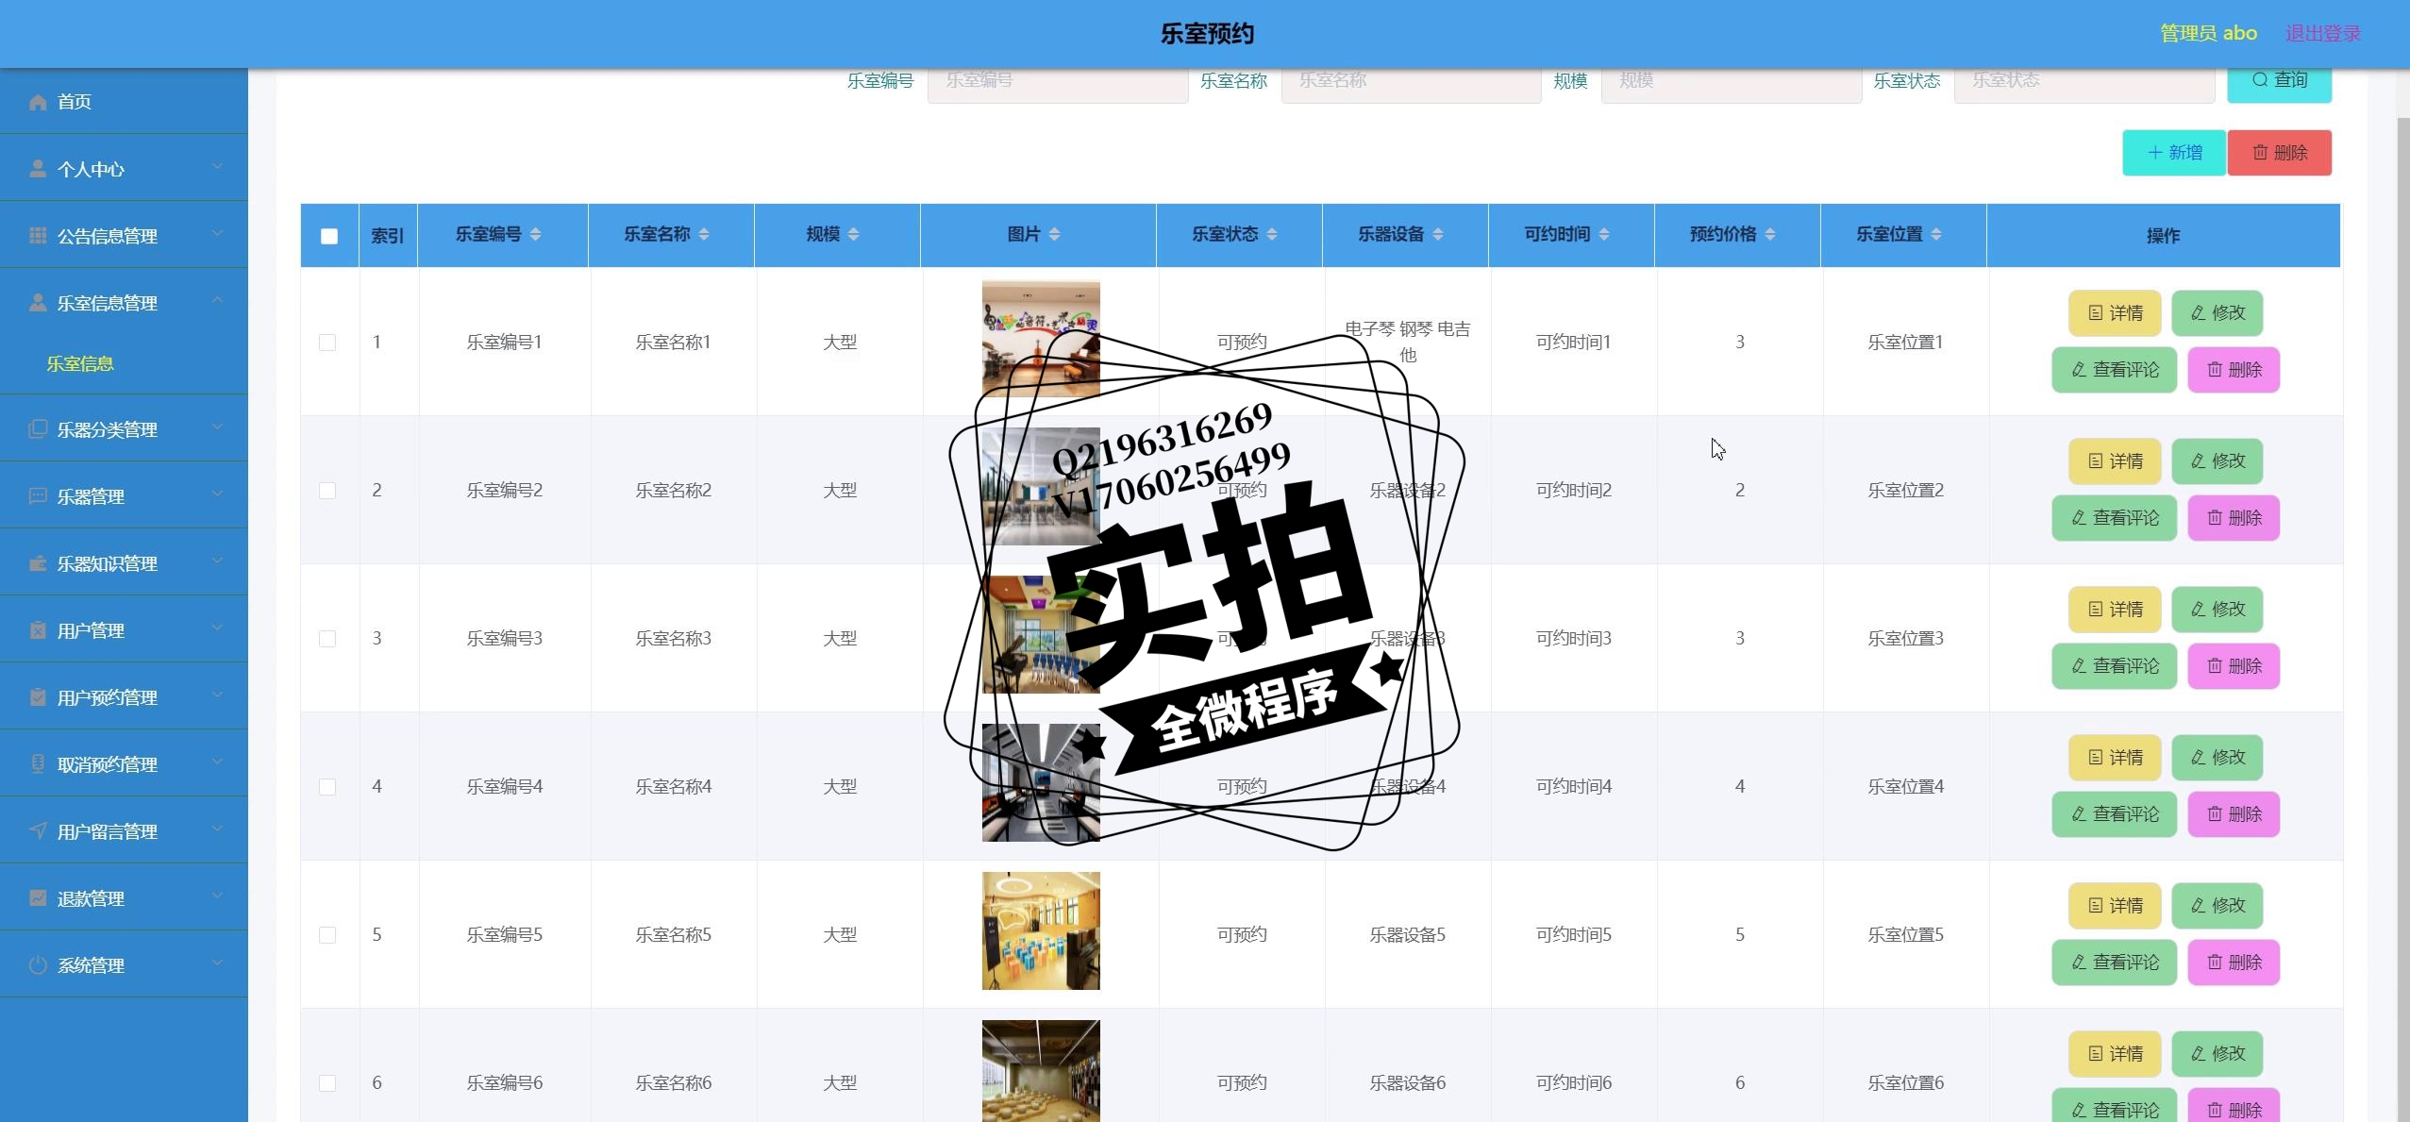Screen dimensions: 2410x1122
Task: Open the 系统管理 menu item
Action: pyautogui.click(x=124, y=964)
